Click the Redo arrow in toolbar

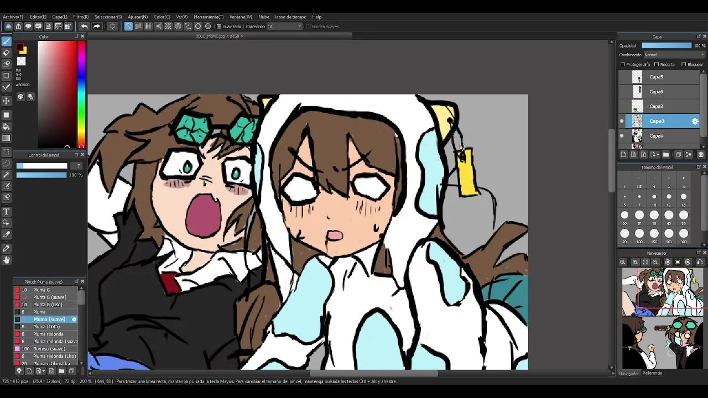click(97, 26)
